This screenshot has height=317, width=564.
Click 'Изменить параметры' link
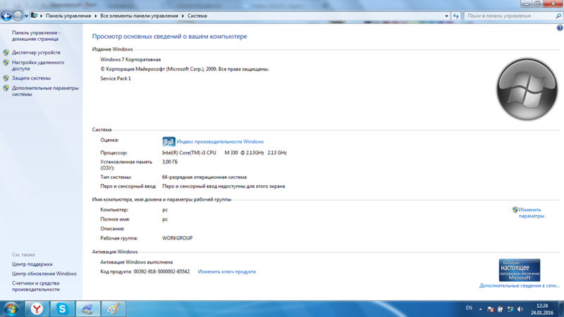(x=531, y=213)
